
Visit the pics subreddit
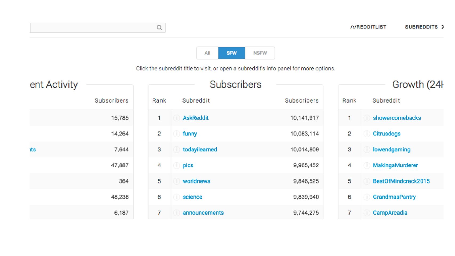click(188, 165)
